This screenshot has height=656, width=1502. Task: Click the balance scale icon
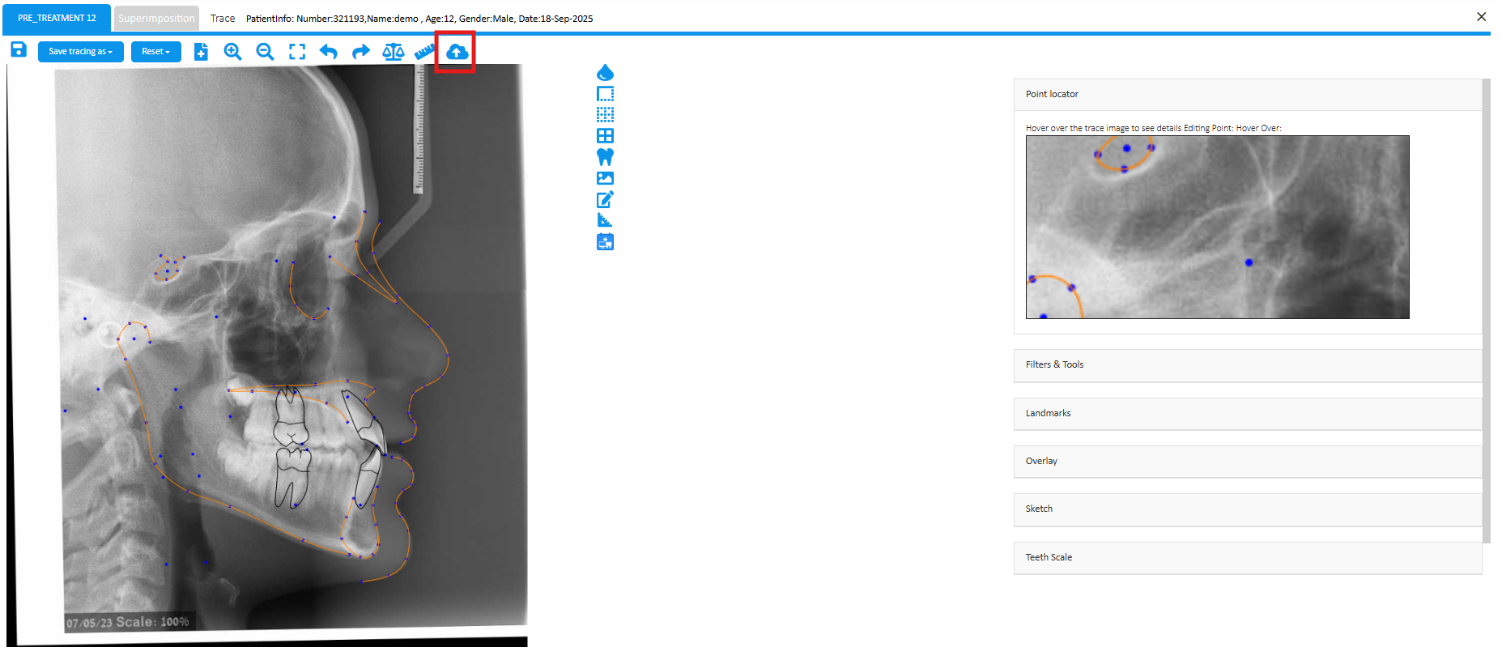click(x=393, y=52)
